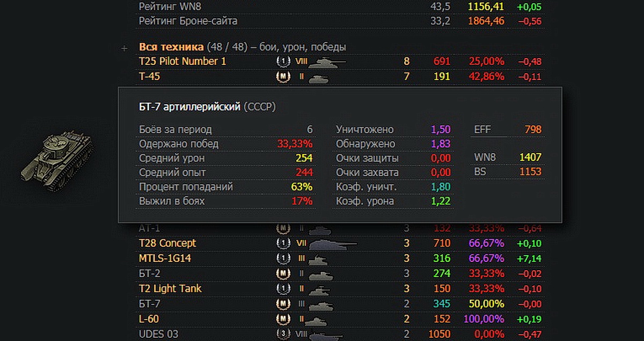Click 'Обнаружено' value 1,83
This screenshot has width=644, height=341.
click(x=441, y=144)
